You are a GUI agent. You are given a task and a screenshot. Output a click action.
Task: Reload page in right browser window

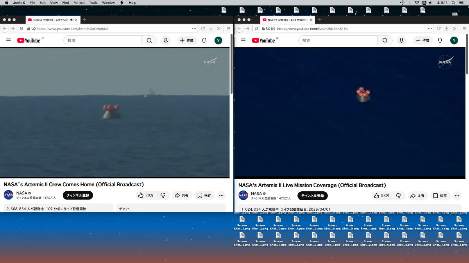point(439,28)
